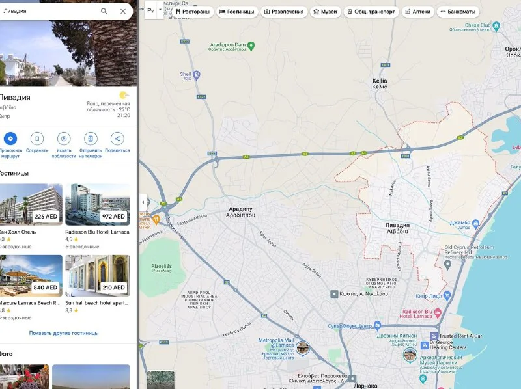Click the Проложить маршрут directions icon
521x389 pixels.
[x=10, y=139]
